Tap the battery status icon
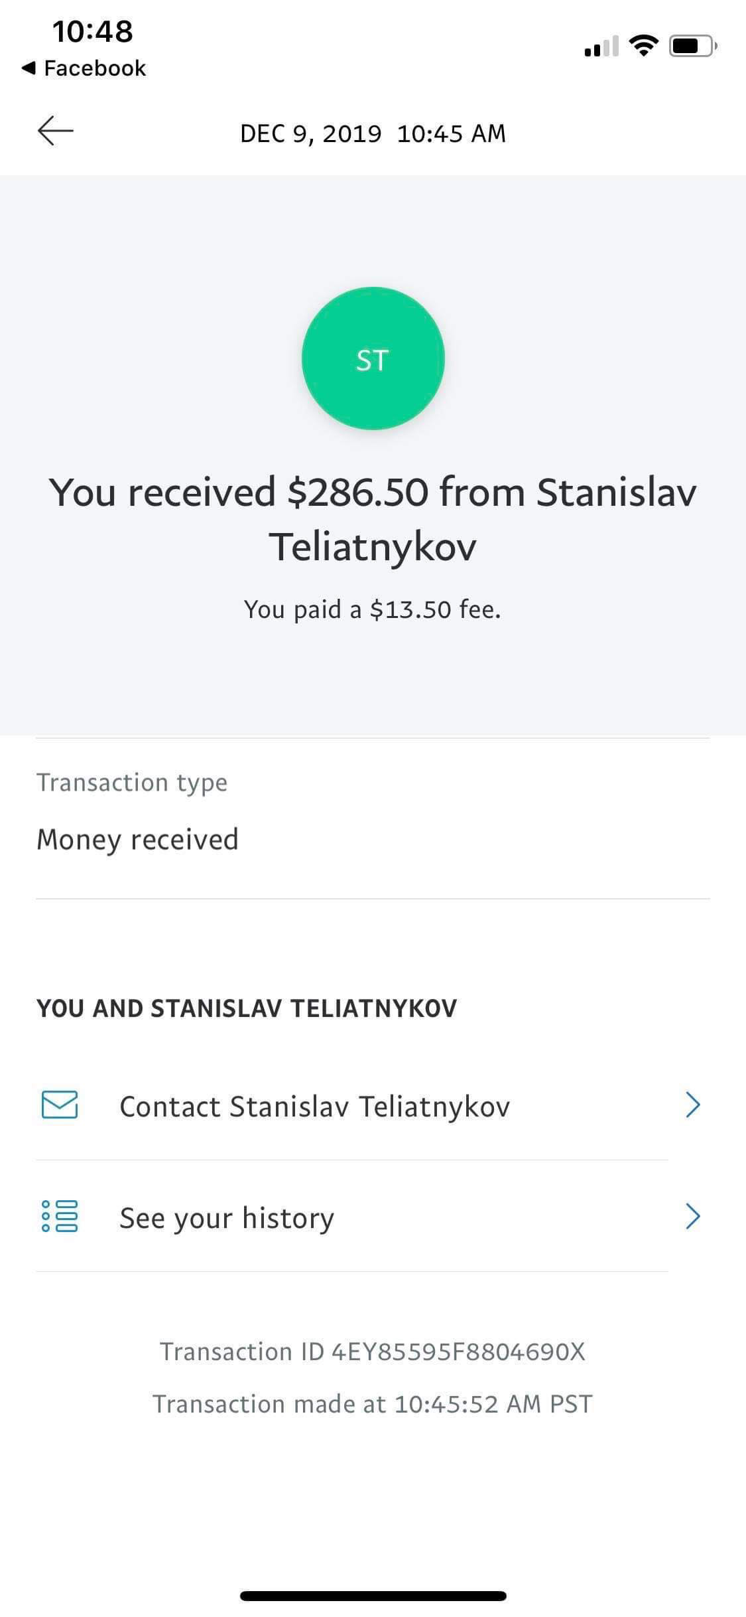Screen dimensions: 746x1617 coord(692,46)
